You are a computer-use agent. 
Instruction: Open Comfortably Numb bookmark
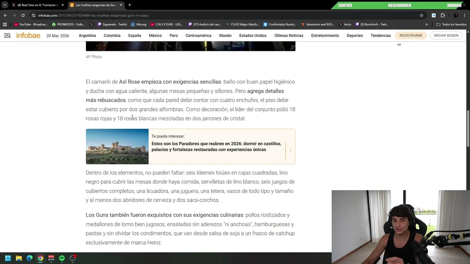click(x=280, y=25)
